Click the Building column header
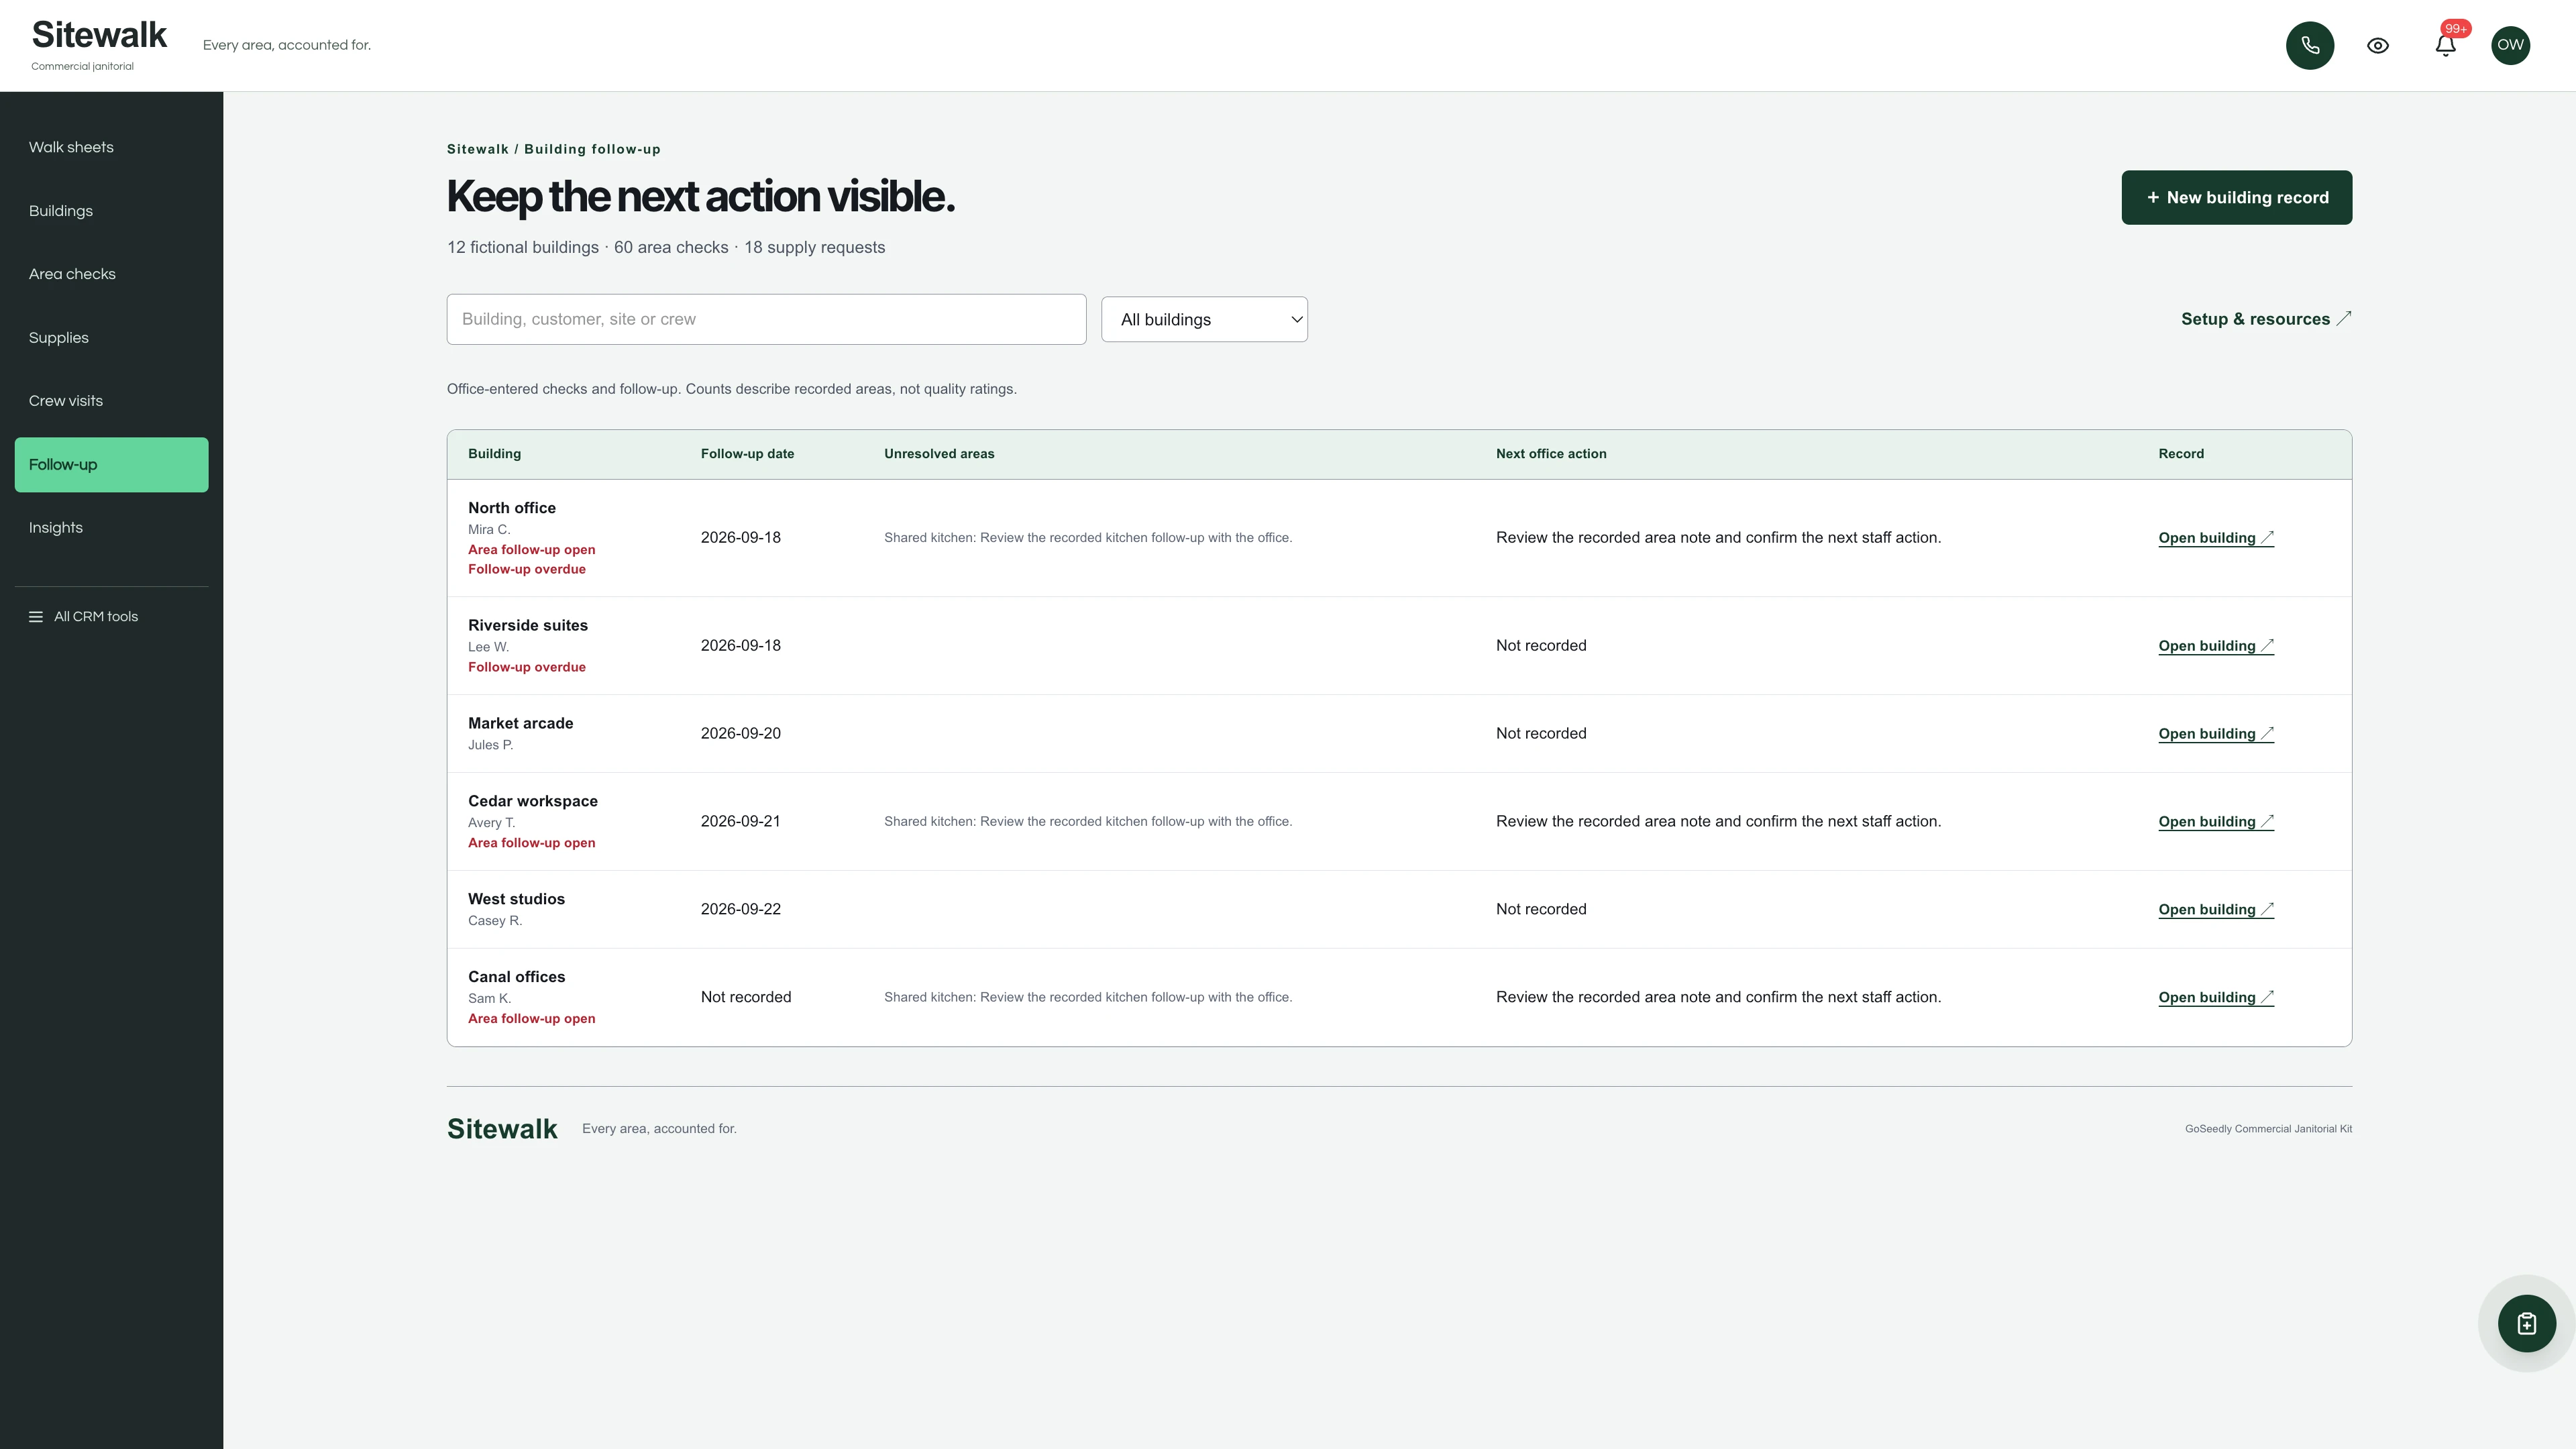 pyautogui.click(x=494, y=454)
